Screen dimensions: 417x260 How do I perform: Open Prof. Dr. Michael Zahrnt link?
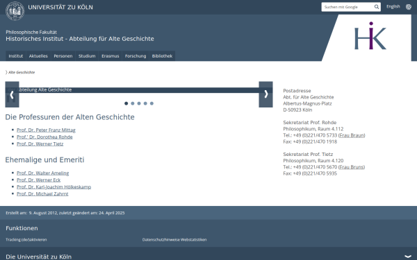click(x=42, y=193)
